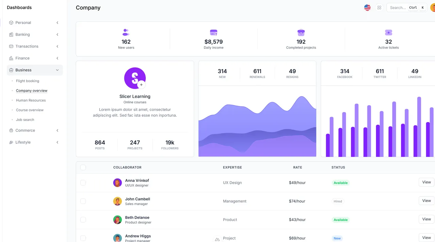
Task: Click the plus badge on the Slicer logo
Action: (141, 84)
